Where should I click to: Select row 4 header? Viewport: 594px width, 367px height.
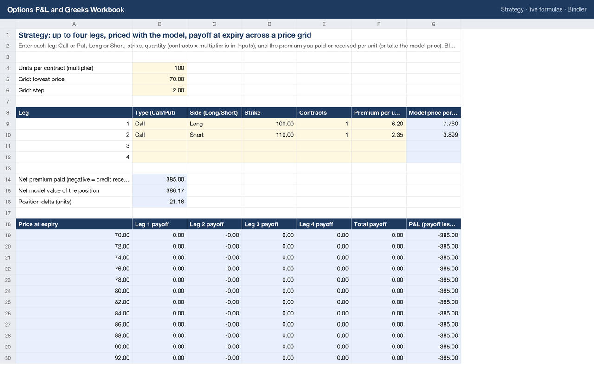tap(8, 68)
